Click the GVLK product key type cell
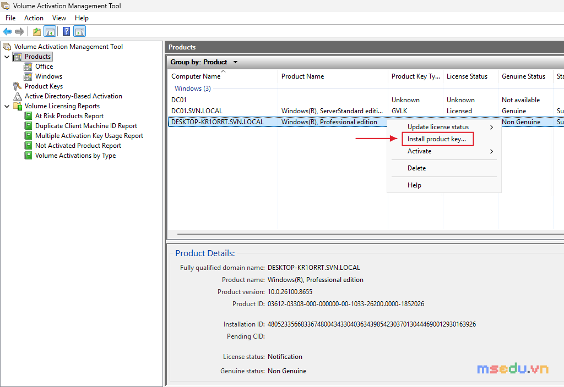564x387 pixels. [x=399, y=111]
